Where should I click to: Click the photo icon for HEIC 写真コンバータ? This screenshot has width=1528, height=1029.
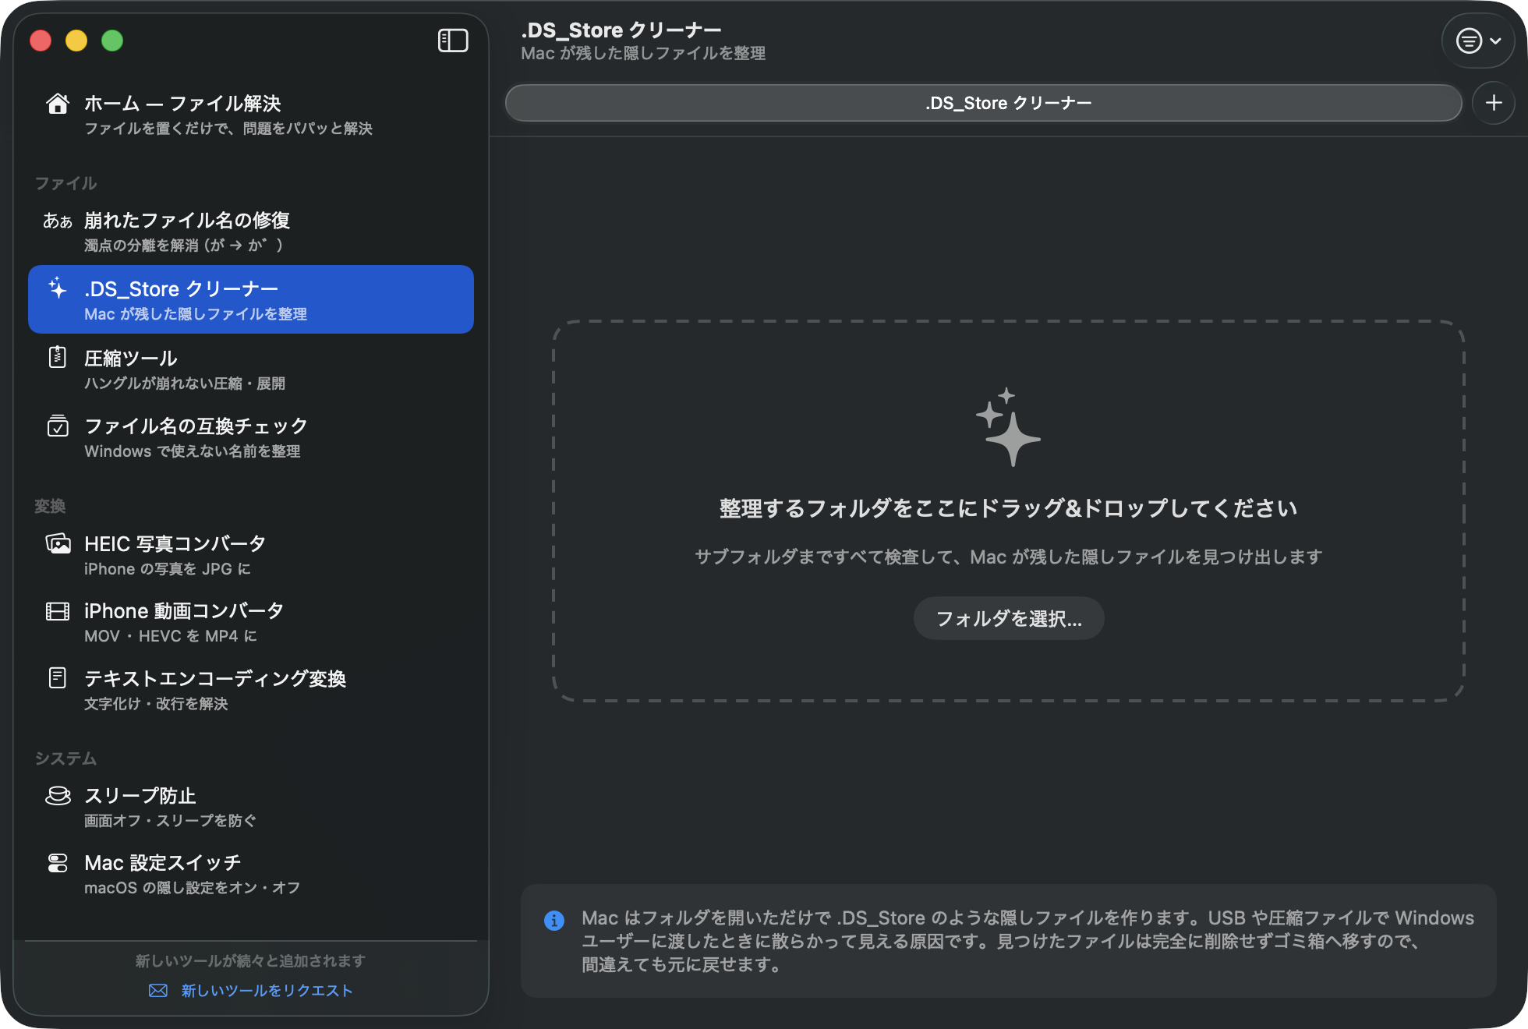(x=58, y=543)
